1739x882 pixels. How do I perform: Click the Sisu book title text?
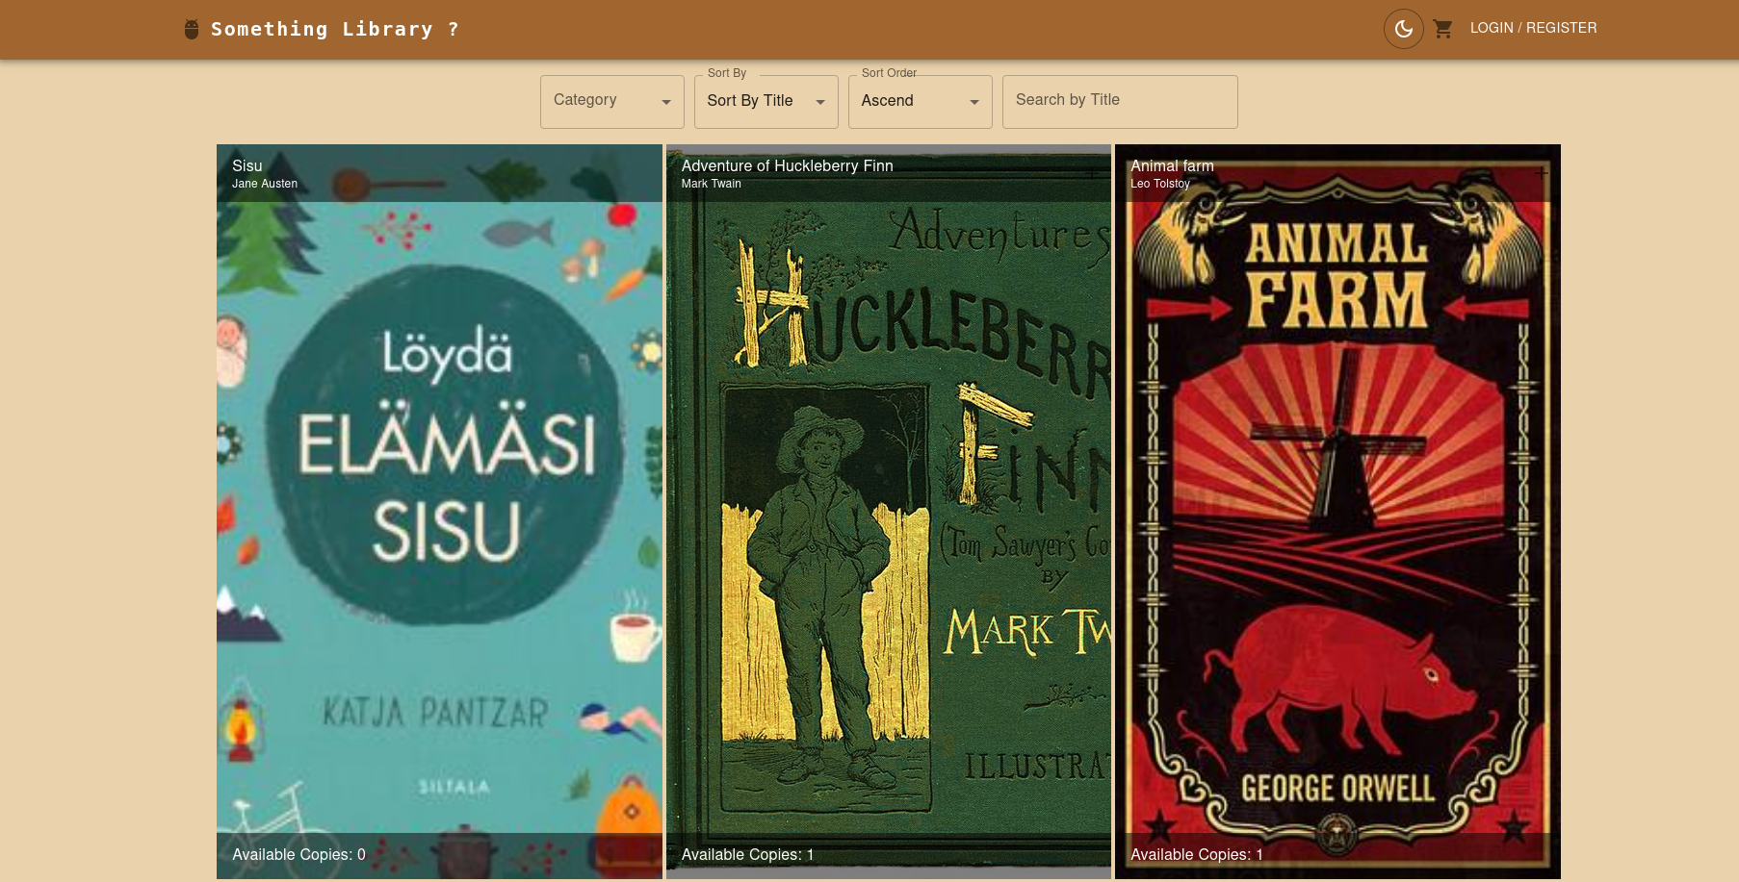247,165
